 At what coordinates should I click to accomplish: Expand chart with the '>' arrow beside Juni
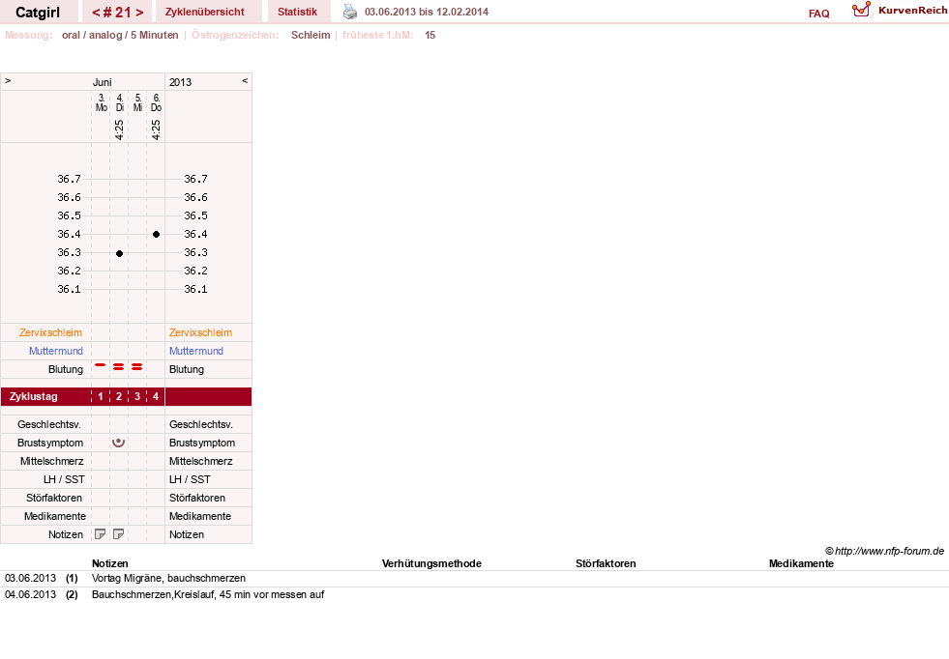pos(8,81)
